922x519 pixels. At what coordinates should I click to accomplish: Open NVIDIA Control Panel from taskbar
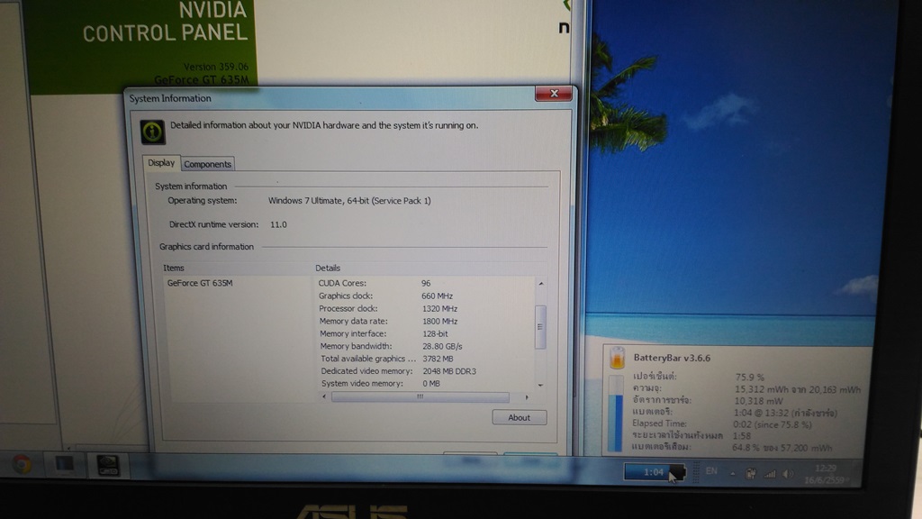(x=107, y=465)
